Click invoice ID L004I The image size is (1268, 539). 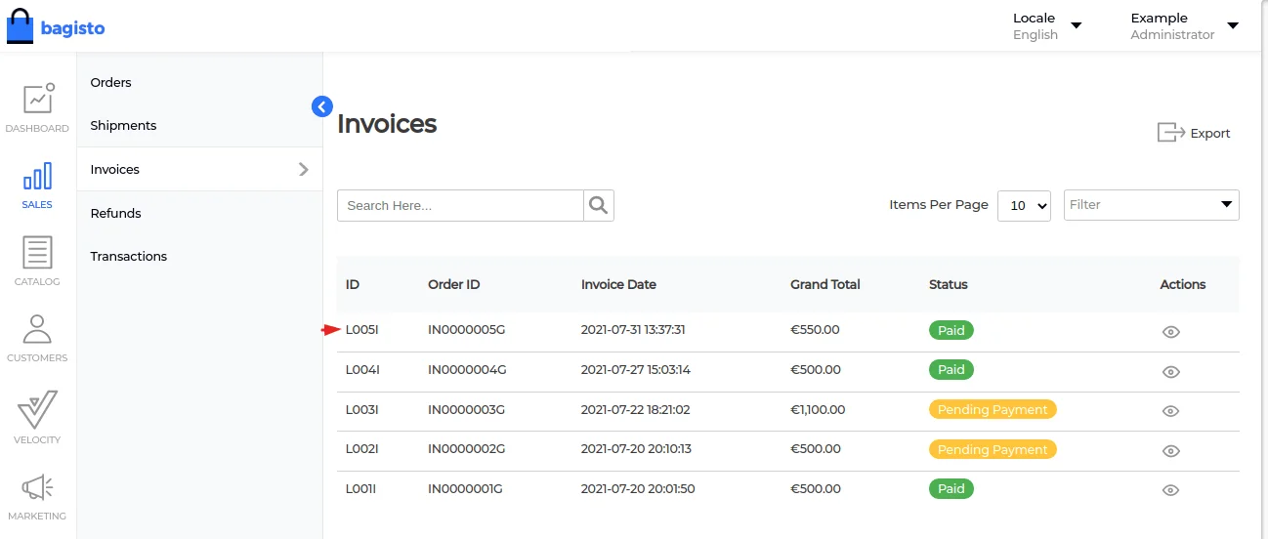tap(361, 370)
